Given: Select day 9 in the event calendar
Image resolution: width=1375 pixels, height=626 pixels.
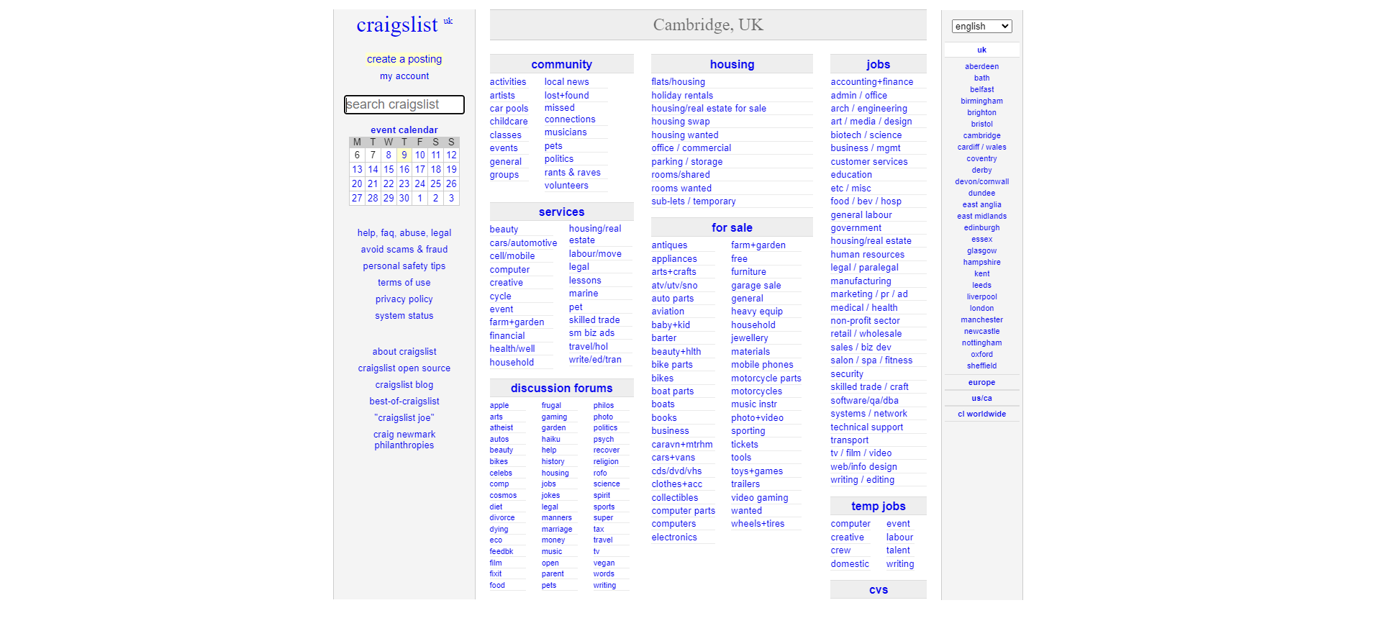Looking at the screenshot, I should (404, 155).
